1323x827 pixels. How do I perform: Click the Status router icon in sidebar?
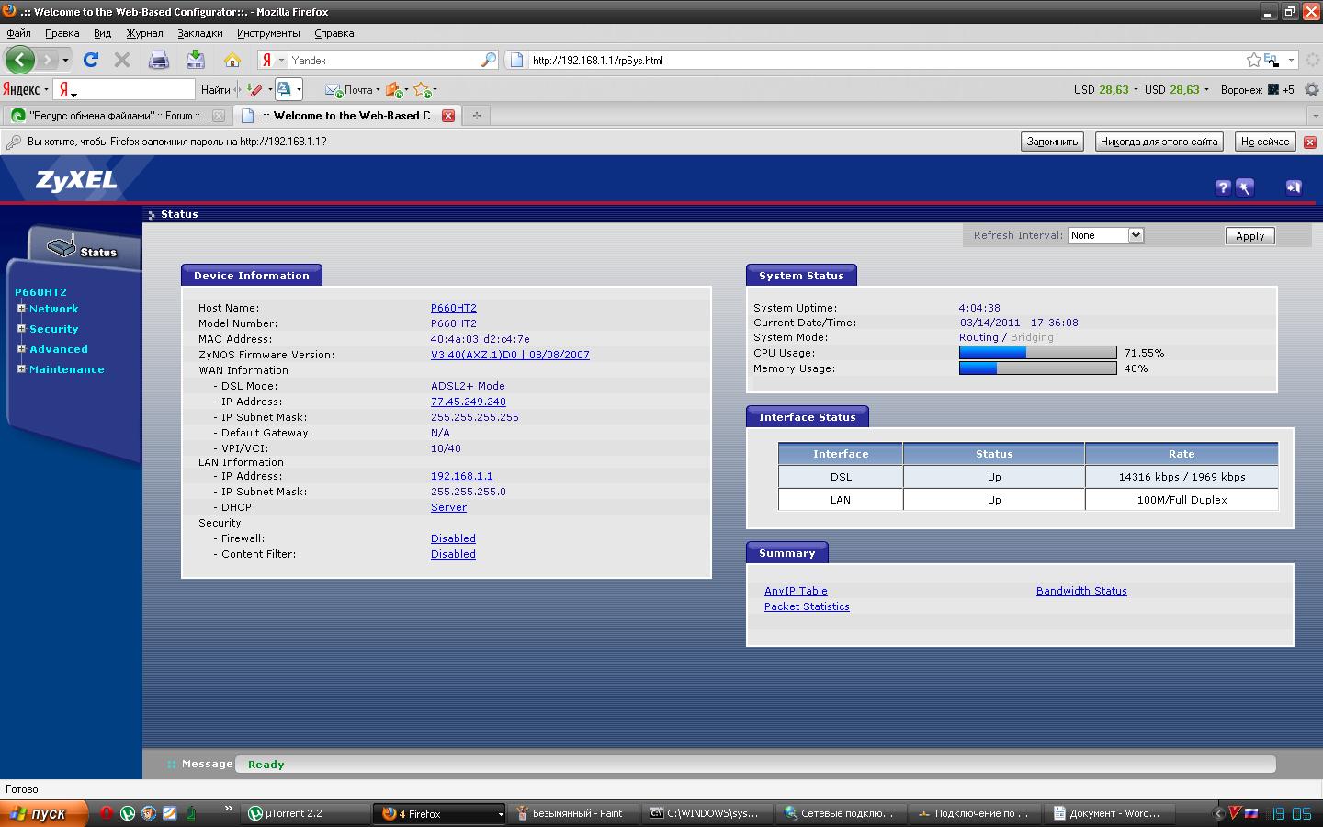(62, 246)
